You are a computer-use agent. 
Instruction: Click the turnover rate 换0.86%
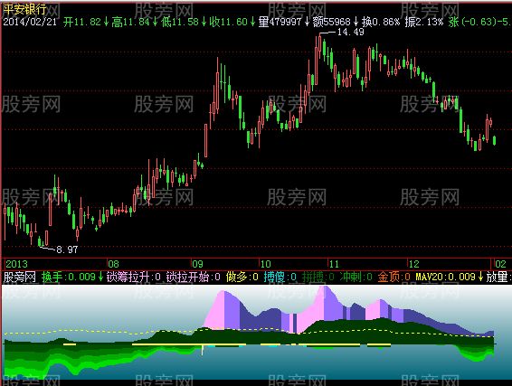pos(381,22)
